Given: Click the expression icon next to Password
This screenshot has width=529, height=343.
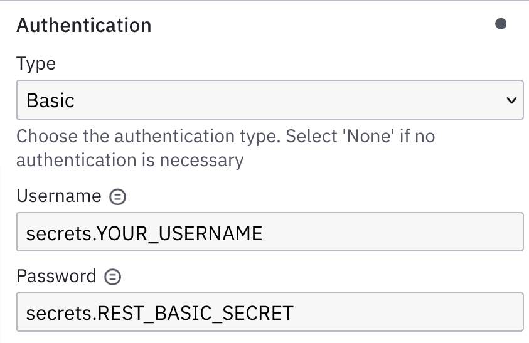Looking at the screenshot, I should point(113,277).
